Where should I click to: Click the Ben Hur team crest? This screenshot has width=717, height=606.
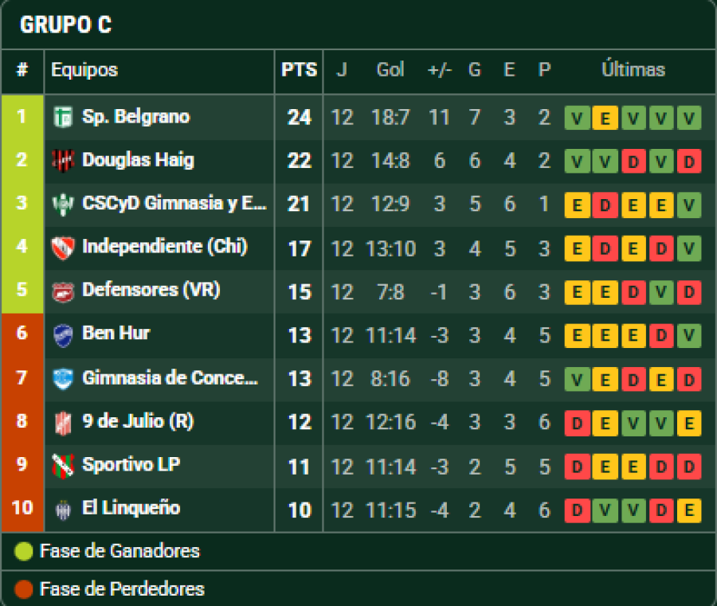tap(62, 334)
